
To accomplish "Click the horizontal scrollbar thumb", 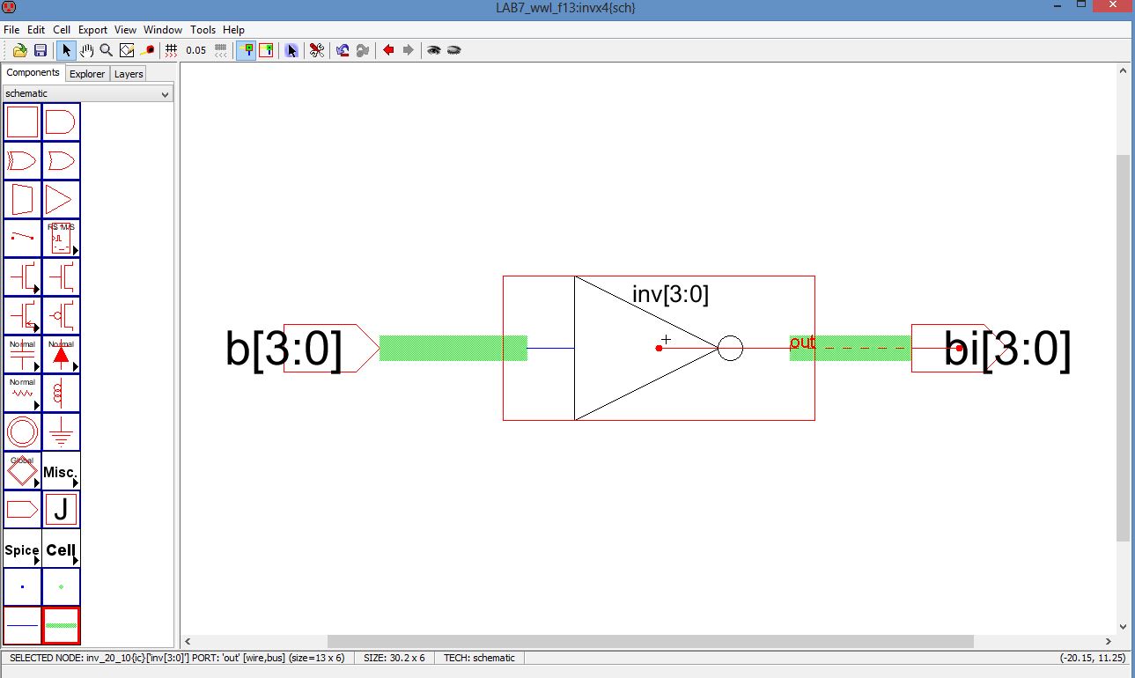I will click(651, 641).
